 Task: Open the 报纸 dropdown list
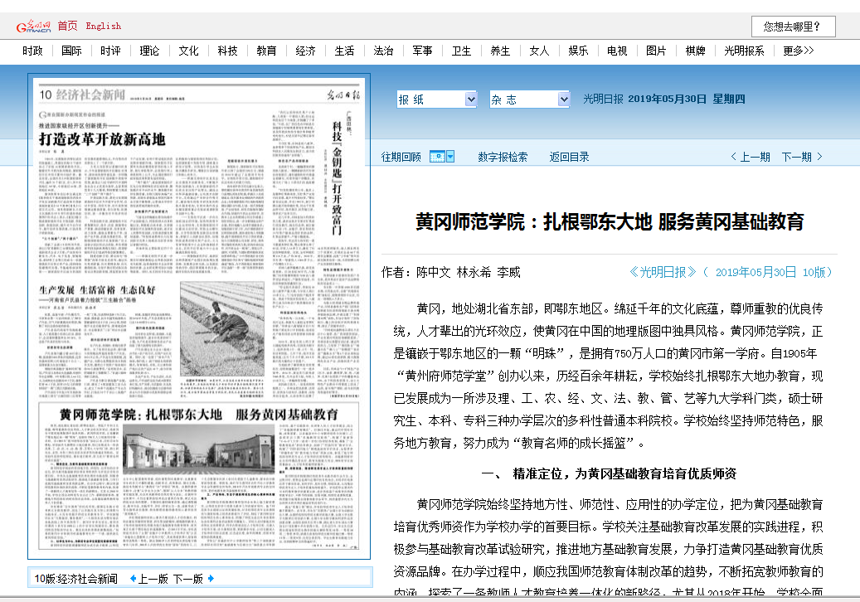(470, 100)
